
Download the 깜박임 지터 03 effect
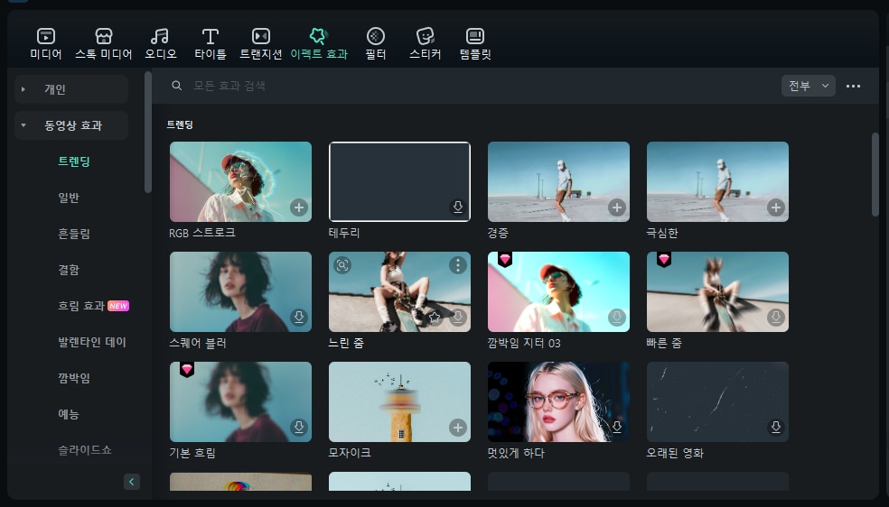(x=617, y=318)
